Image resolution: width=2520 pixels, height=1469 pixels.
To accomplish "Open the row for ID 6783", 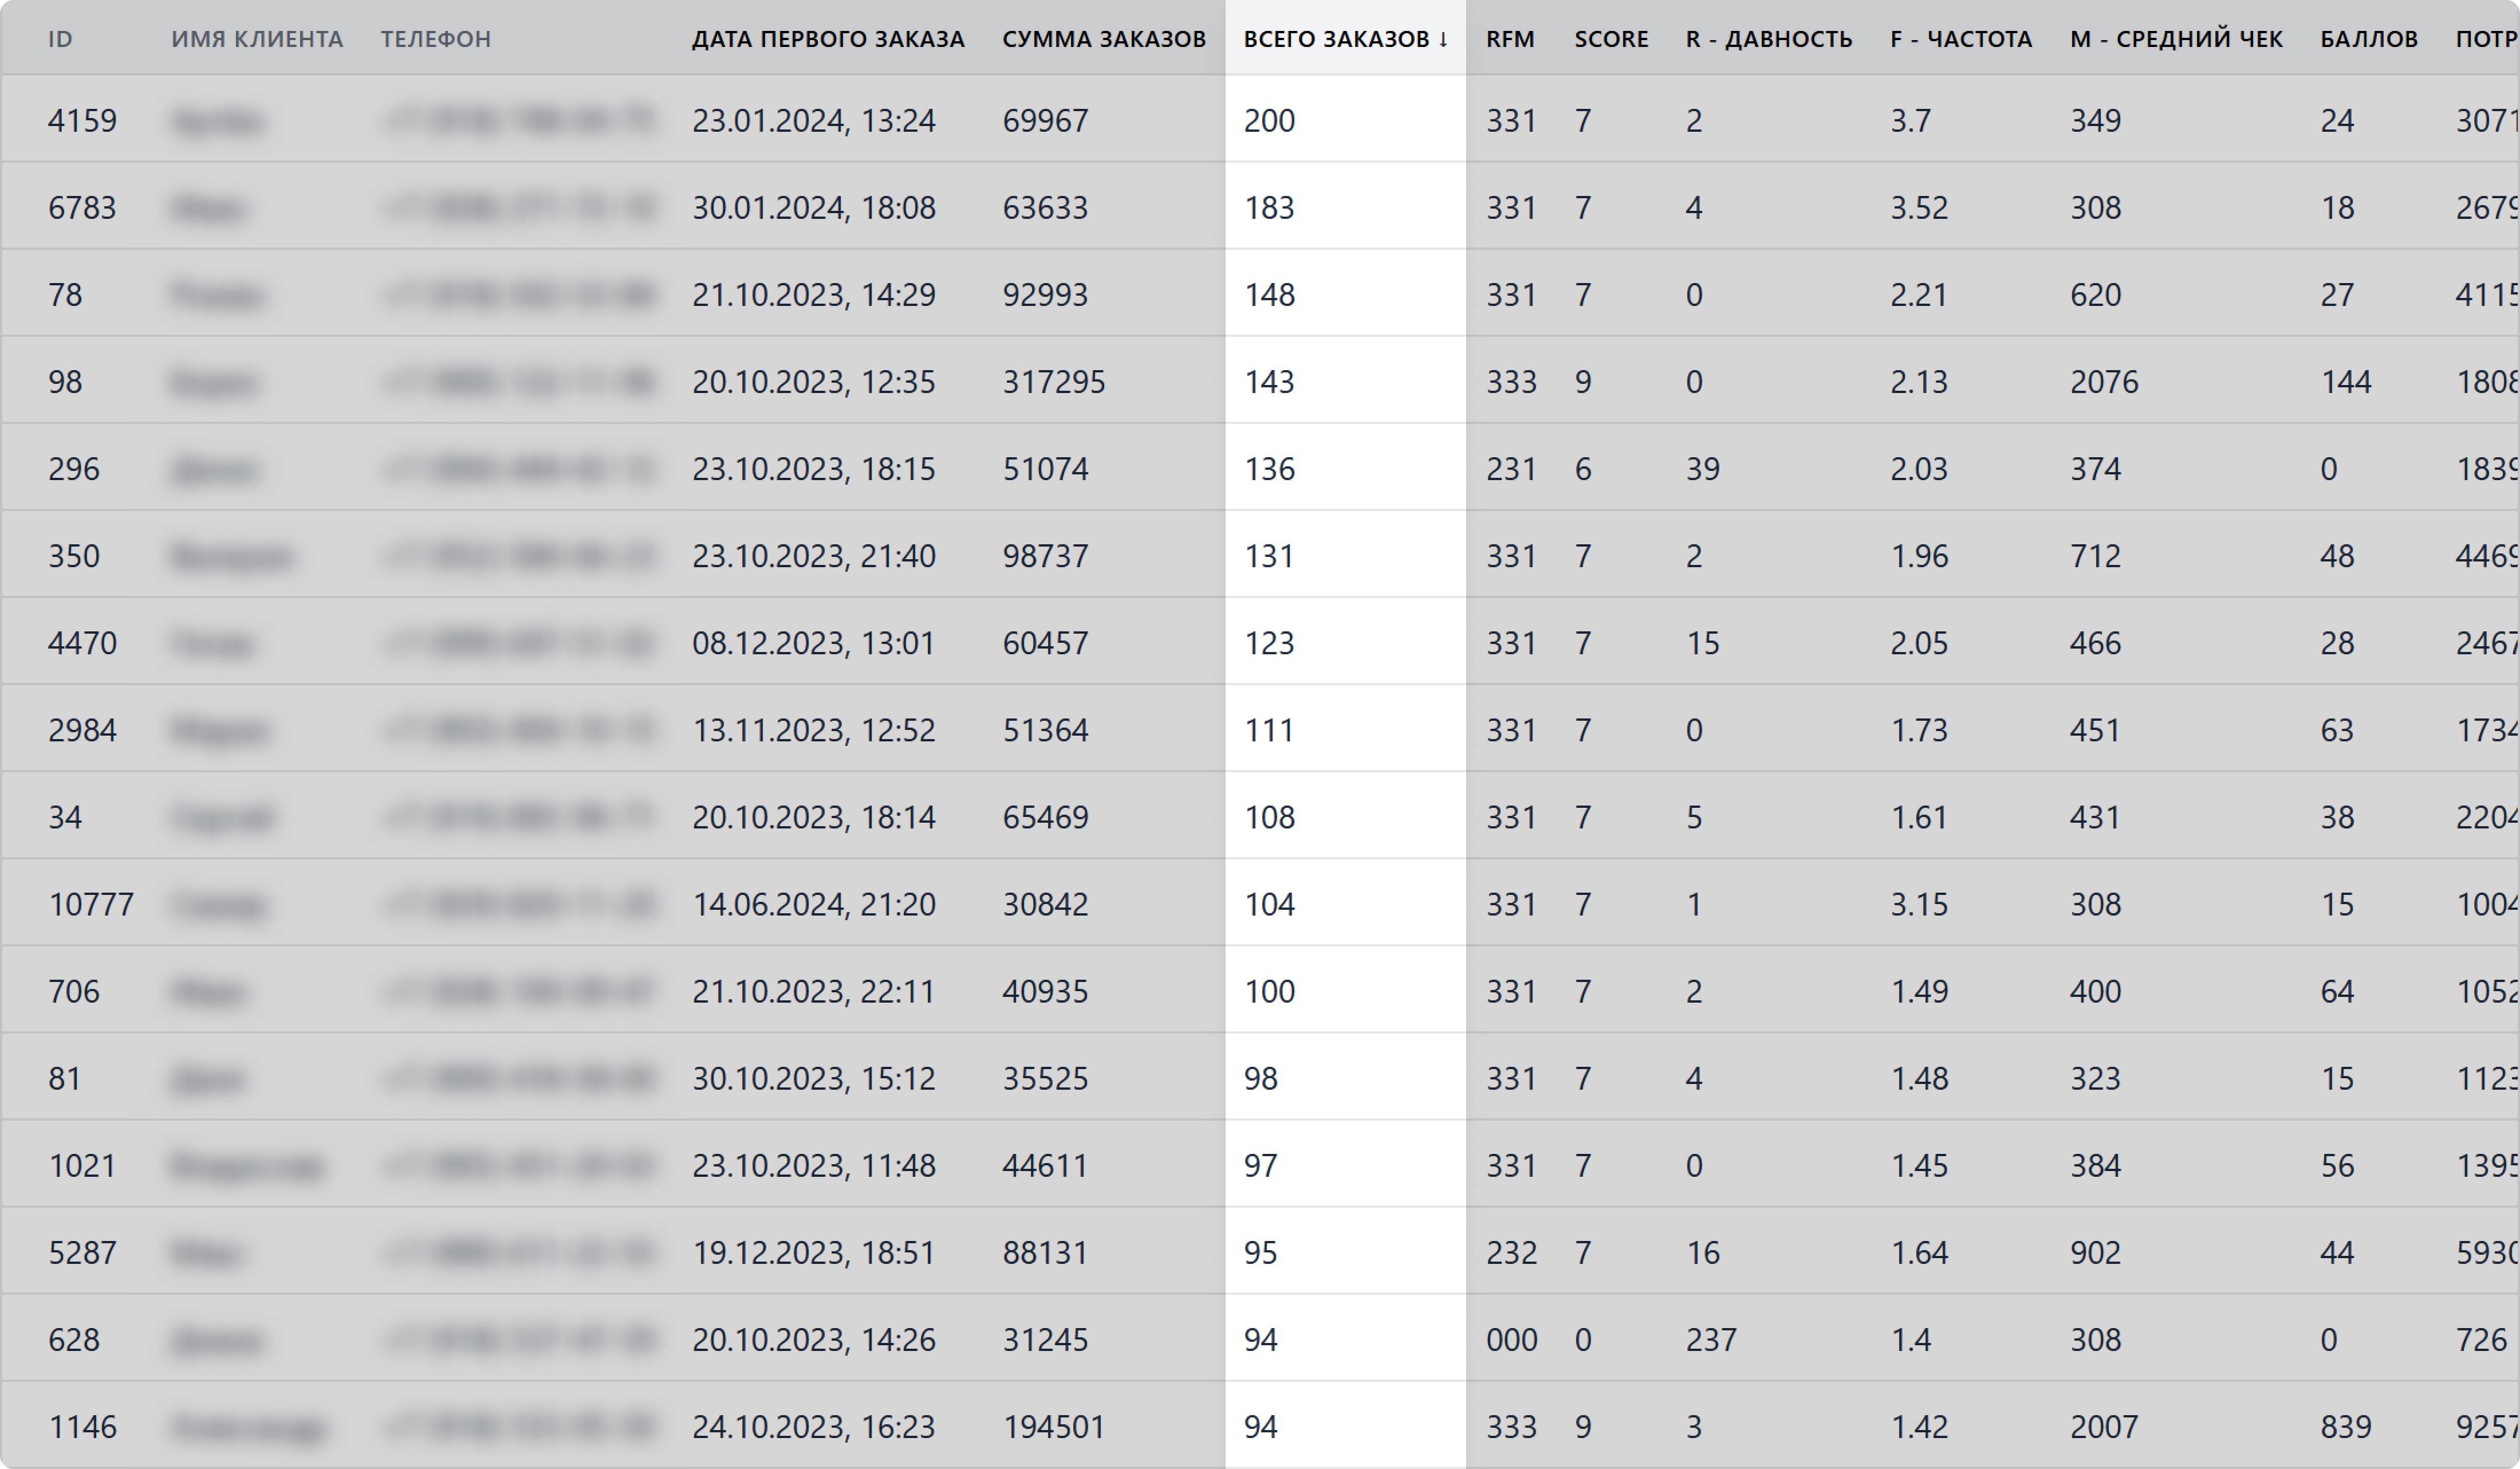I will [x=82, y=208].
